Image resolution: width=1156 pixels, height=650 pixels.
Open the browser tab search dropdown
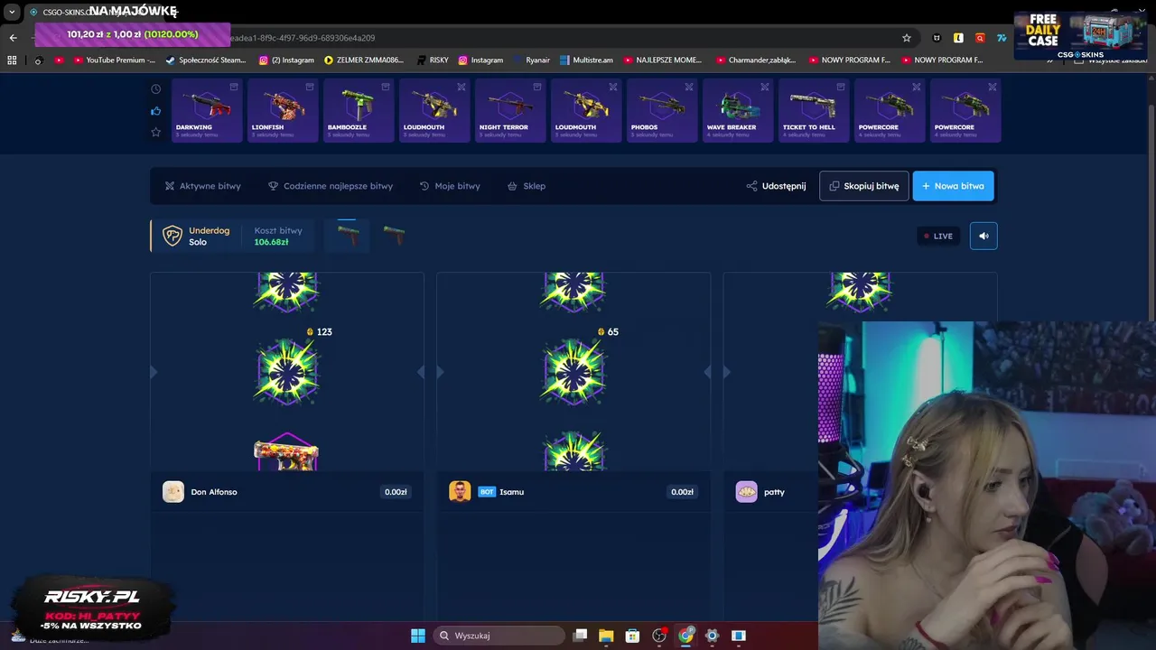(12, 13)
